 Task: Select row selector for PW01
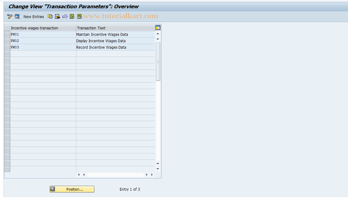[x=7, y=34]
